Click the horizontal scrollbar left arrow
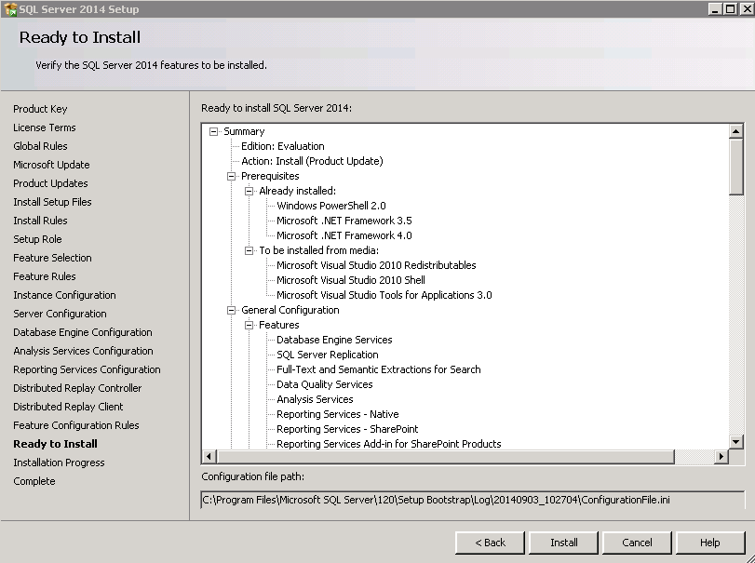 click(x=209, y=456)
